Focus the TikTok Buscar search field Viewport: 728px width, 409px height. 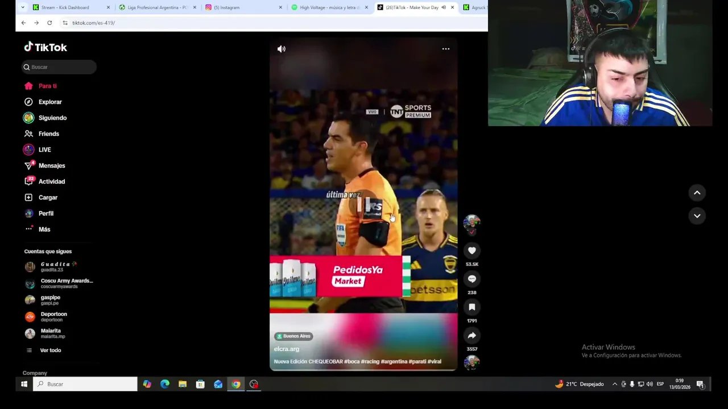coord(59,67)
